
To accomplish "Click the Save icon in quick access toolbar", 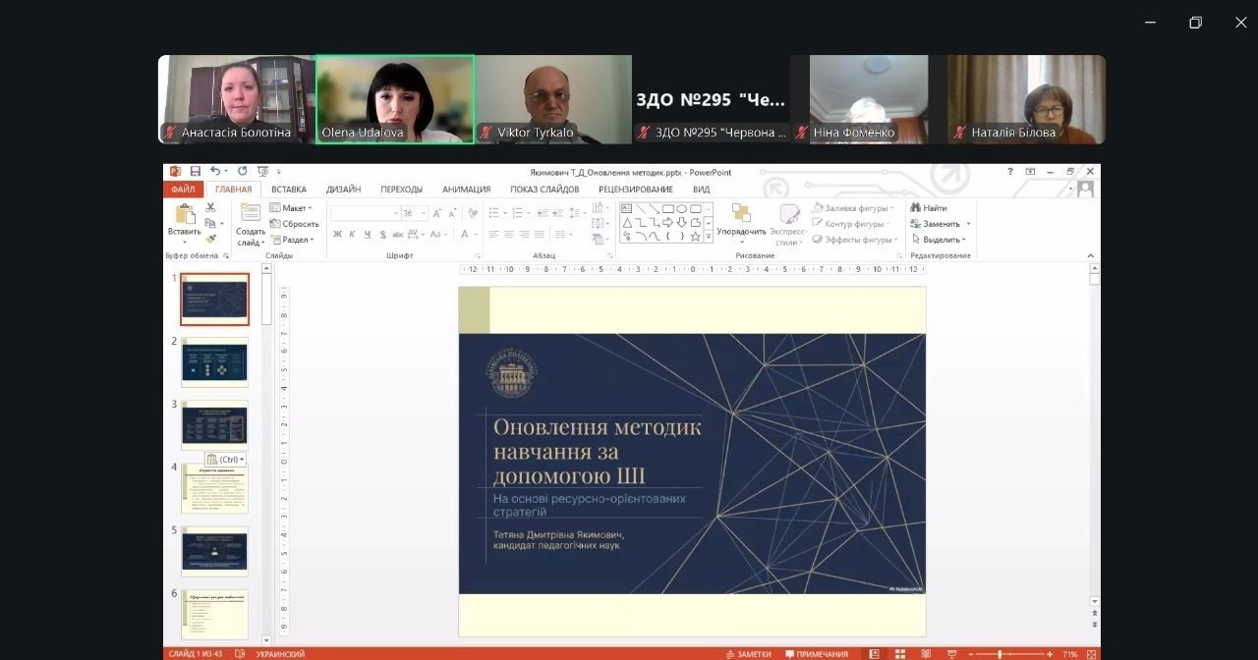I will [196, 172].
